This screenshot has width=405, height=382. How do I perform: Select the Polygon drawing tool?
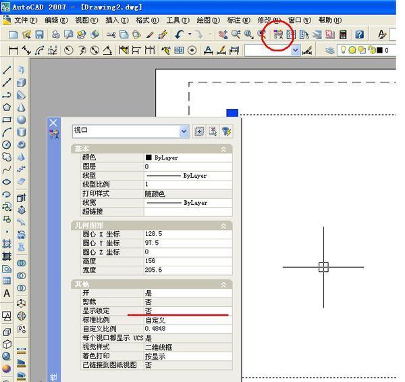(x=7, y=107)
